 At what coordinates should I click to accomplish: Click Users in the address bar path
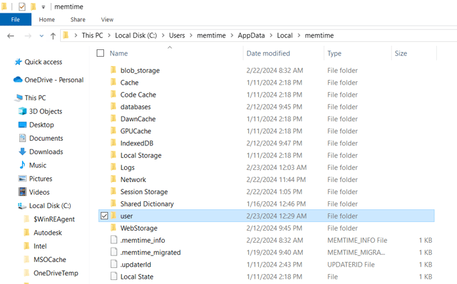click(x=177, y=35)
